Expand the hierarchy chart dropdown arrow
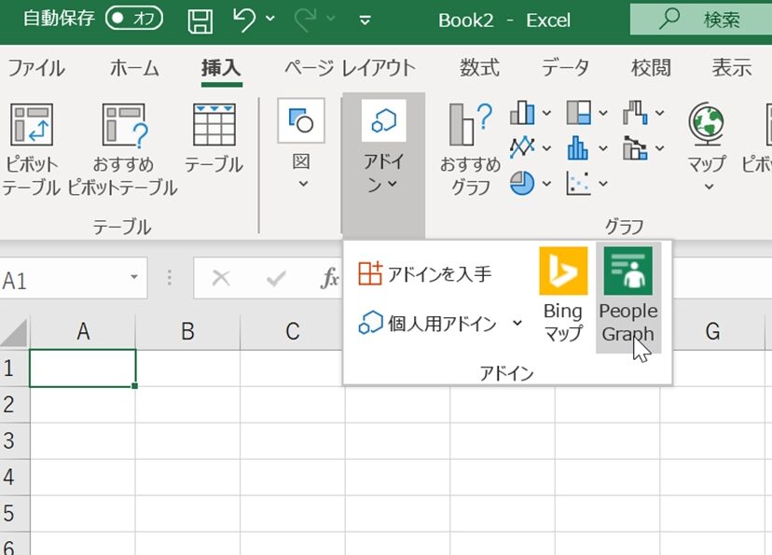 tap(603, 113)
